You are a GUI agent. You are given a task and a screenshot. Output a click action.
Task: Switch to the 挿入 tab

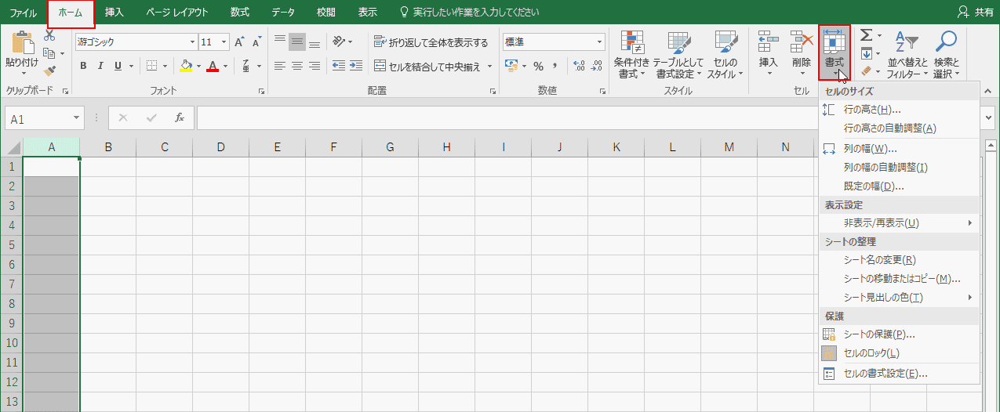115,13
